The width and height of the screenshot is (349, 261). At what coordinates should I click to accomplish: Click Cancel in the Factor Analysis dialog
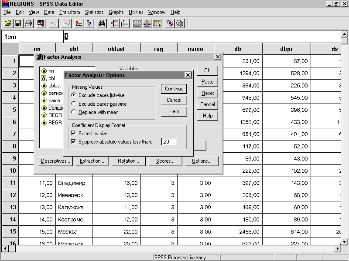(208, 104)
